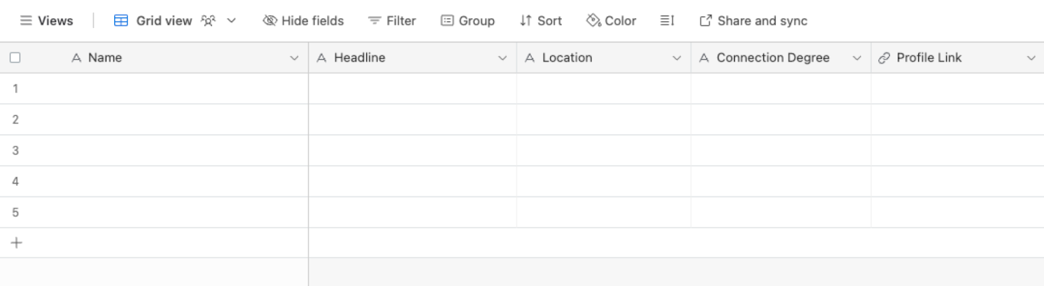Open the Views sidebar menu icon

26,21
